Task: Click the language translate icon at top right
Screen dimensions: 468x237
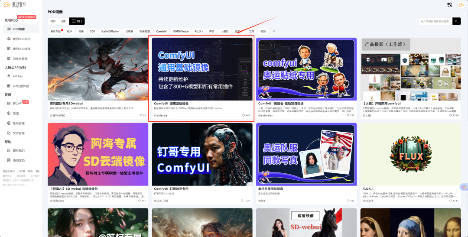Action: [x=449, y=5]
